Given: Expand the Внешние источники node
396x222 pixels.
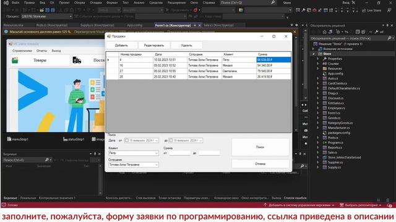Looking at the screenshot, I should (x=314, y=49).
